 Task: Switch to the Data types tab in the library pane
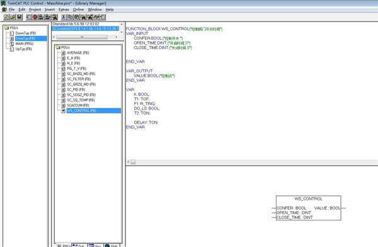coord(79,245)
